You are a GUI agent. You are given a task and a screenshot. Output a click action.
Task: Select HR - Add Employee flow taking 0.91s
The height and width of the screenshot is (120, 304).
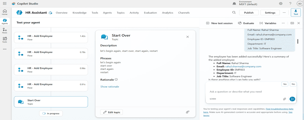(x=51, y=86)
